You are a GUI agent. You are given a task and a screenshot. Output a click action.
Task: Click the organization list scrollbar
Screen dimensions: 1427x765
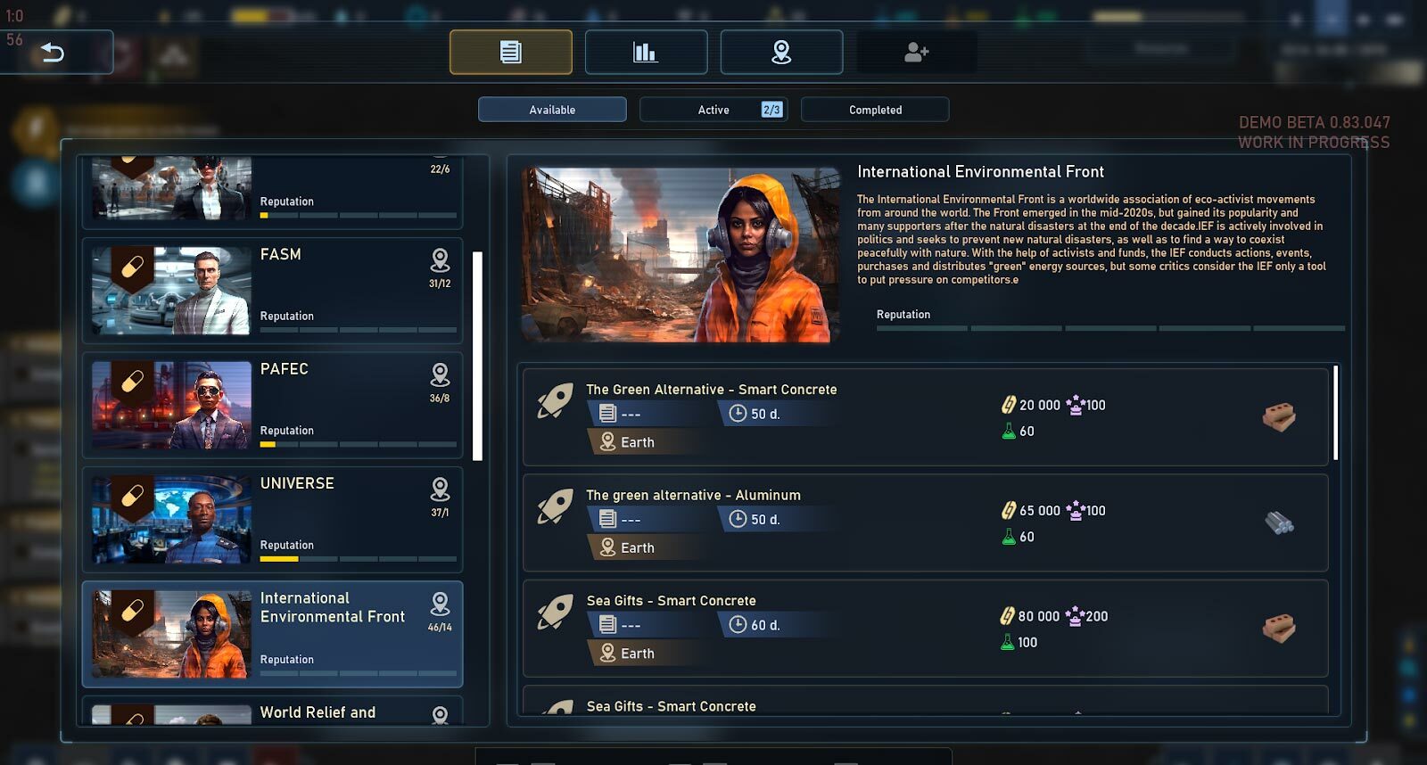tap(477, 356)
